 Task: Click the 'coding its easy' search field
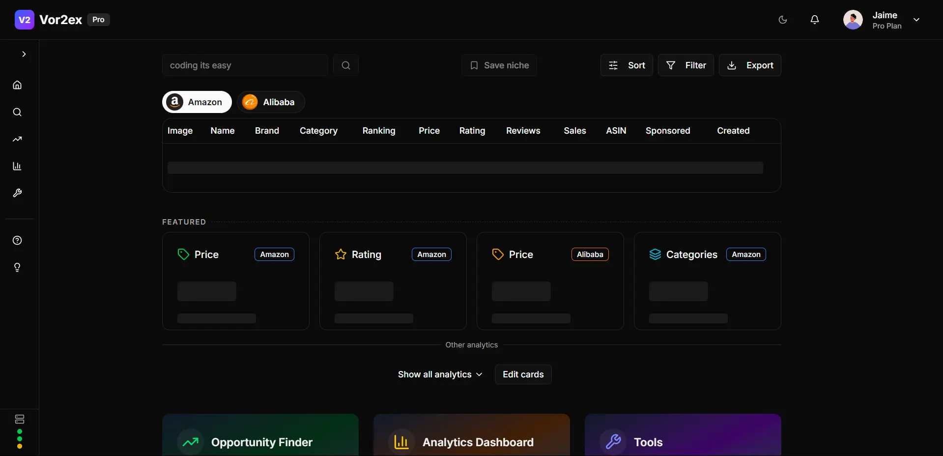click(245, 65)
